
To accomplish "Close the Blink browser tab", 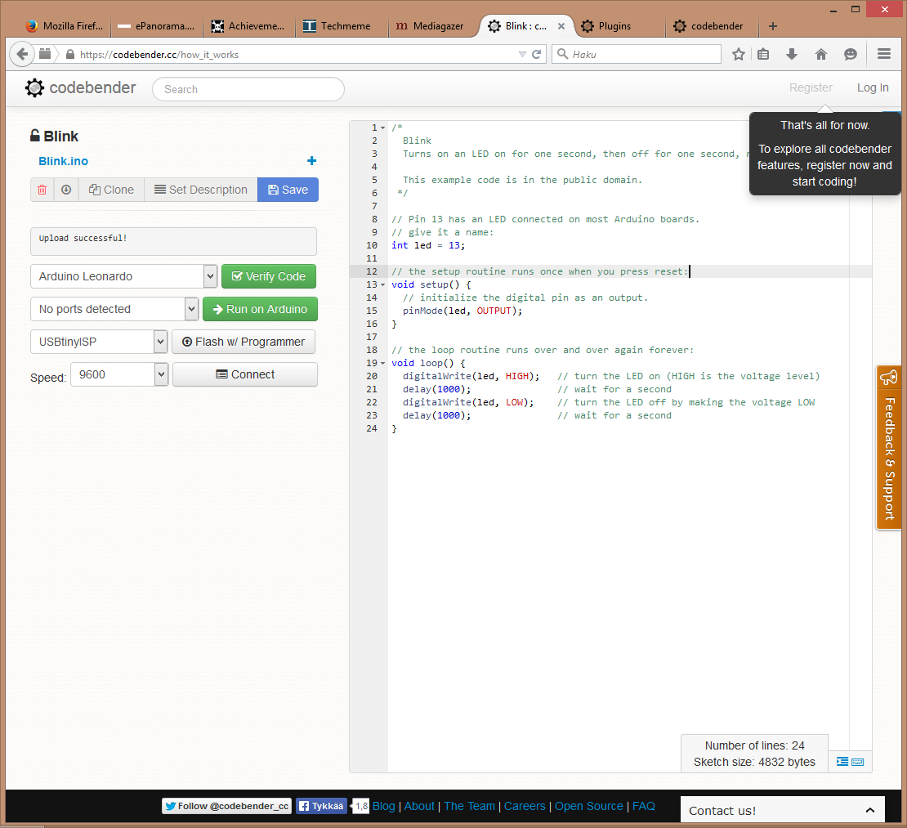I will pos(561,26).
